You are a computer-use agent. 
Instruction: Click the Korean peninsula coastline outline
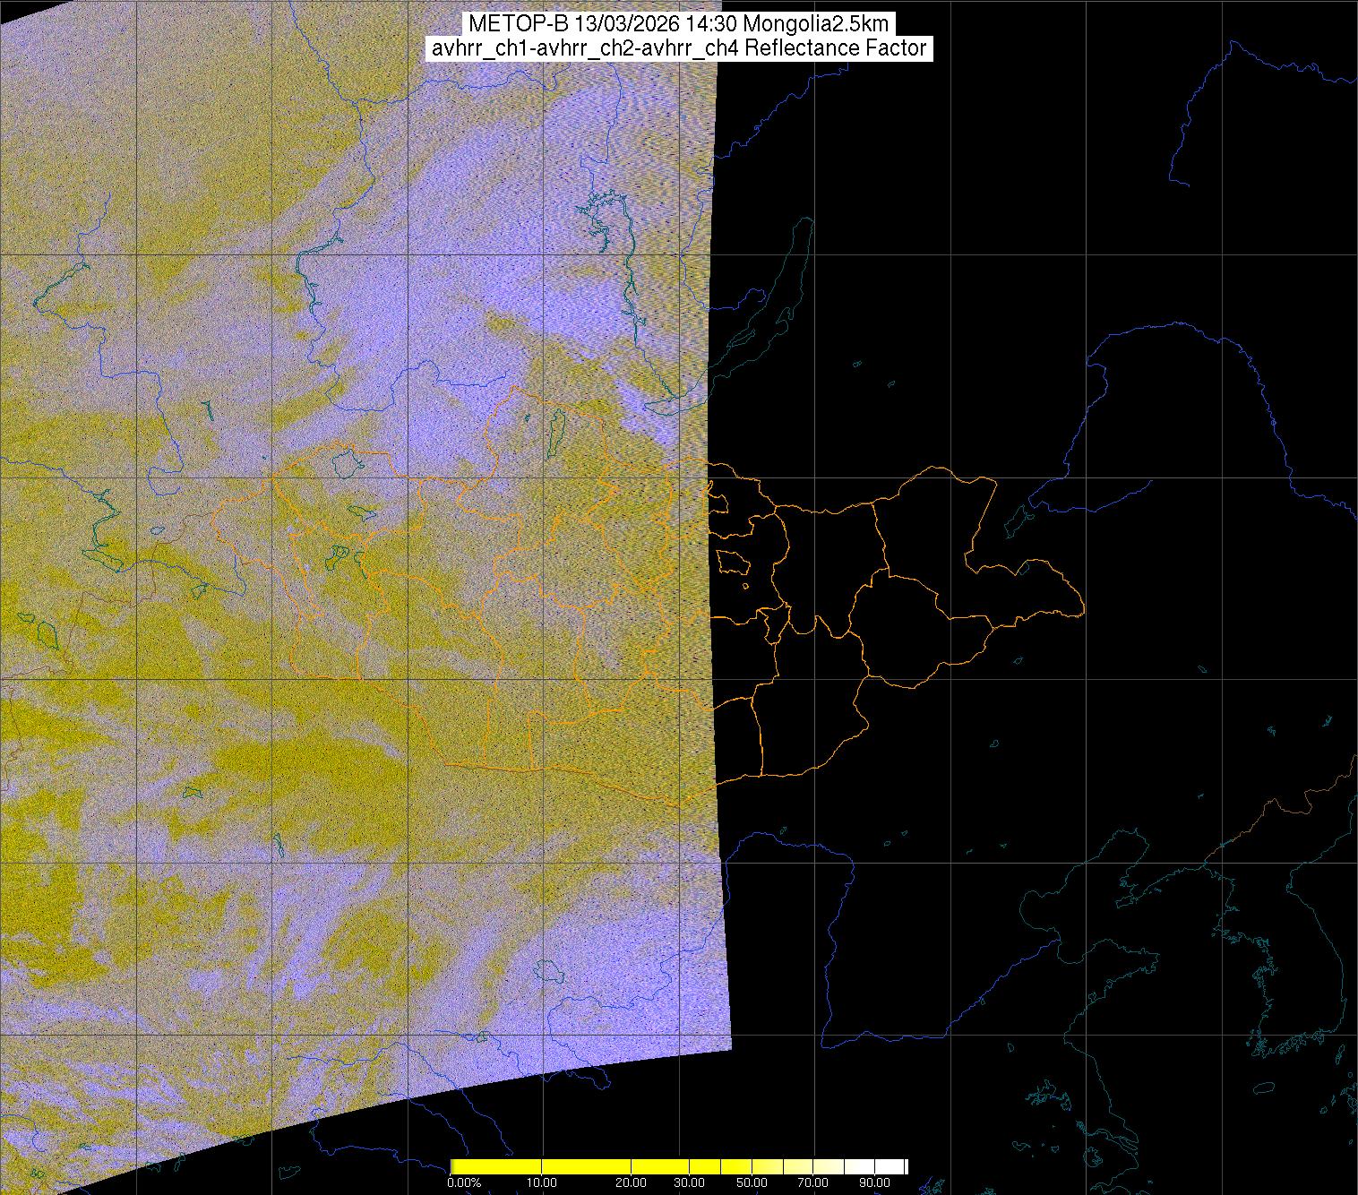1272,967
